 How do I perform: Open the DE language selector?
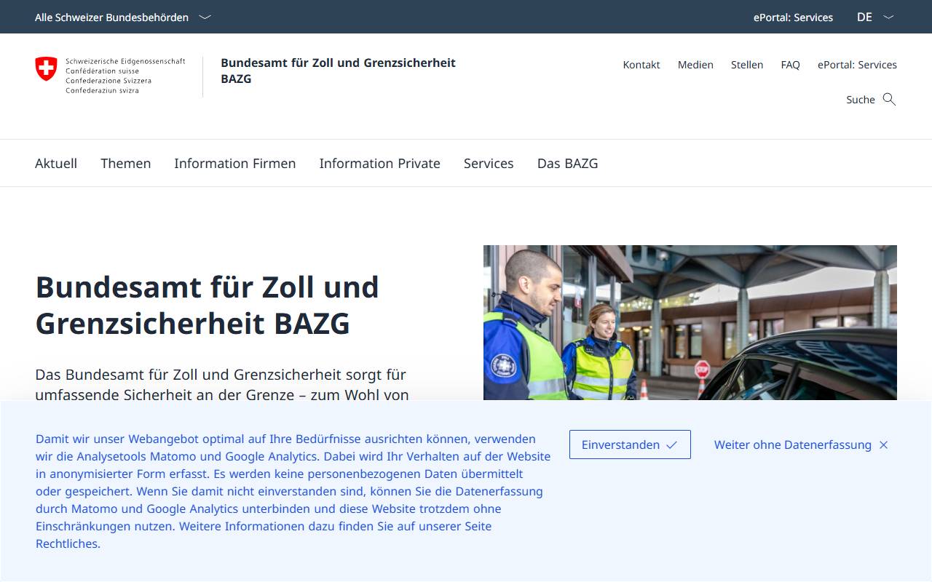(x=875, y=17)
